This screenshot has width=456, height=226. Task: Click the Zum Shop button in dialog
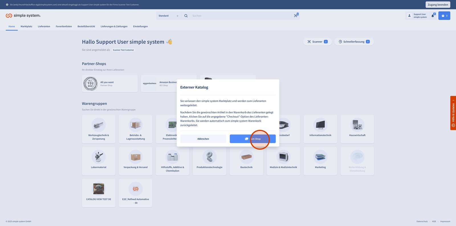click(x=253, y=139)
